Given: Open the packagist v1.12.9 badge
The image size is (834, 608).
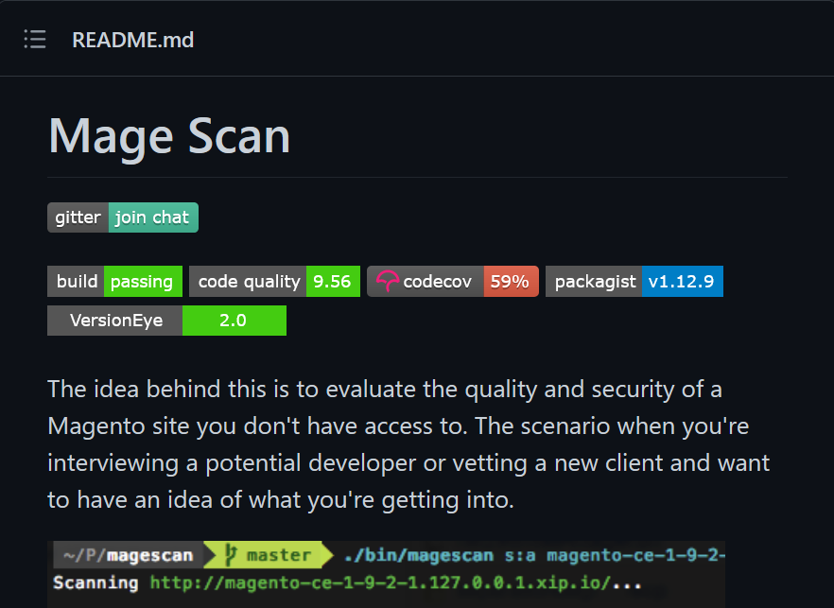Looking at the screenshot, I should (x=634, y=282).
